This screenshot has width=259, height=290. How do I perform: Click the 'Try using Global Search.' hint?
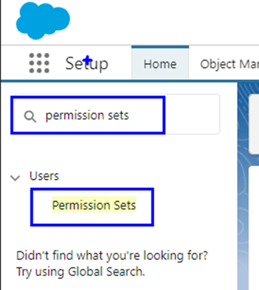click(80, 272)
